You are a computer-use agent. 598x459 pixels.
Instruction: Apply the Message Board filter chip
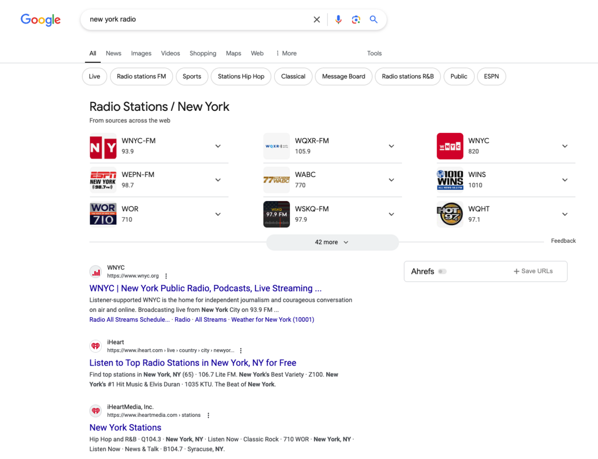click(344, 77)
